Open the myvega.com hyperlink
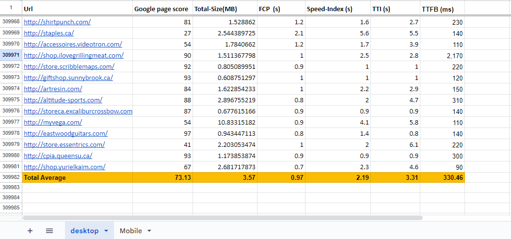 tap(53, 122)
